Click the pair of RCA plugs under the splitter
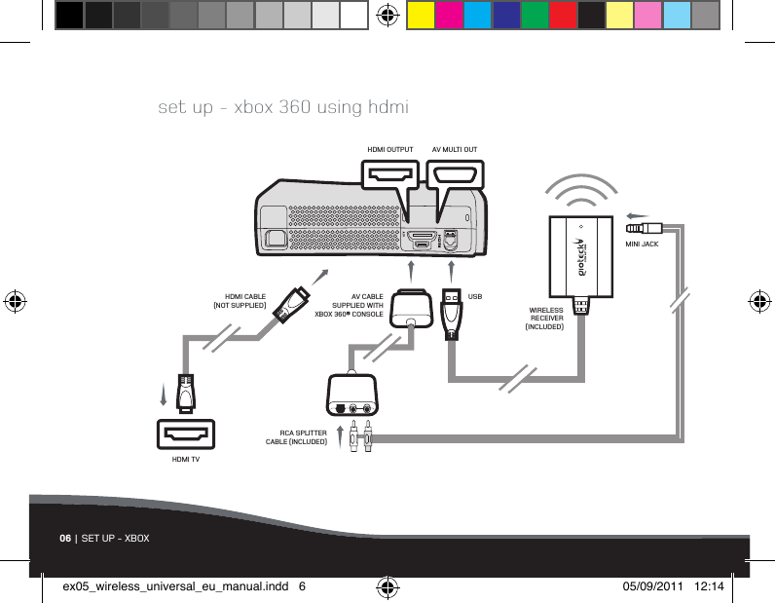 point(360,435)
